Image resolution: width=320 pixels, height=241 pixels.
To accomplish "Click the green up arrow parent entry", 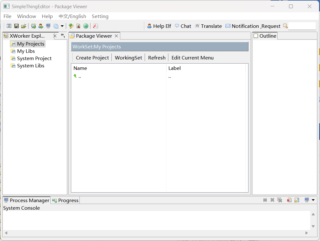I will click(75, 76).
